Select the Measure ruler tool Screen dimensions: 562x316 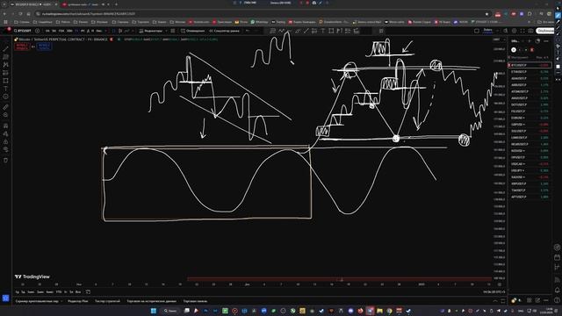(x=6, y=107)
